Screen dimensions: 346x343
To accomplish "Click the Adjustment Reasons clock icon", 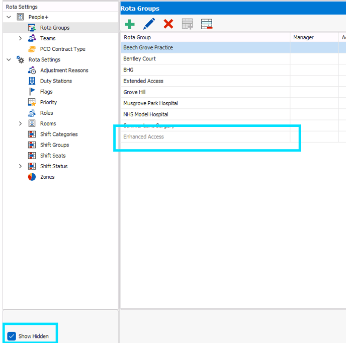I will click(32, 71).
